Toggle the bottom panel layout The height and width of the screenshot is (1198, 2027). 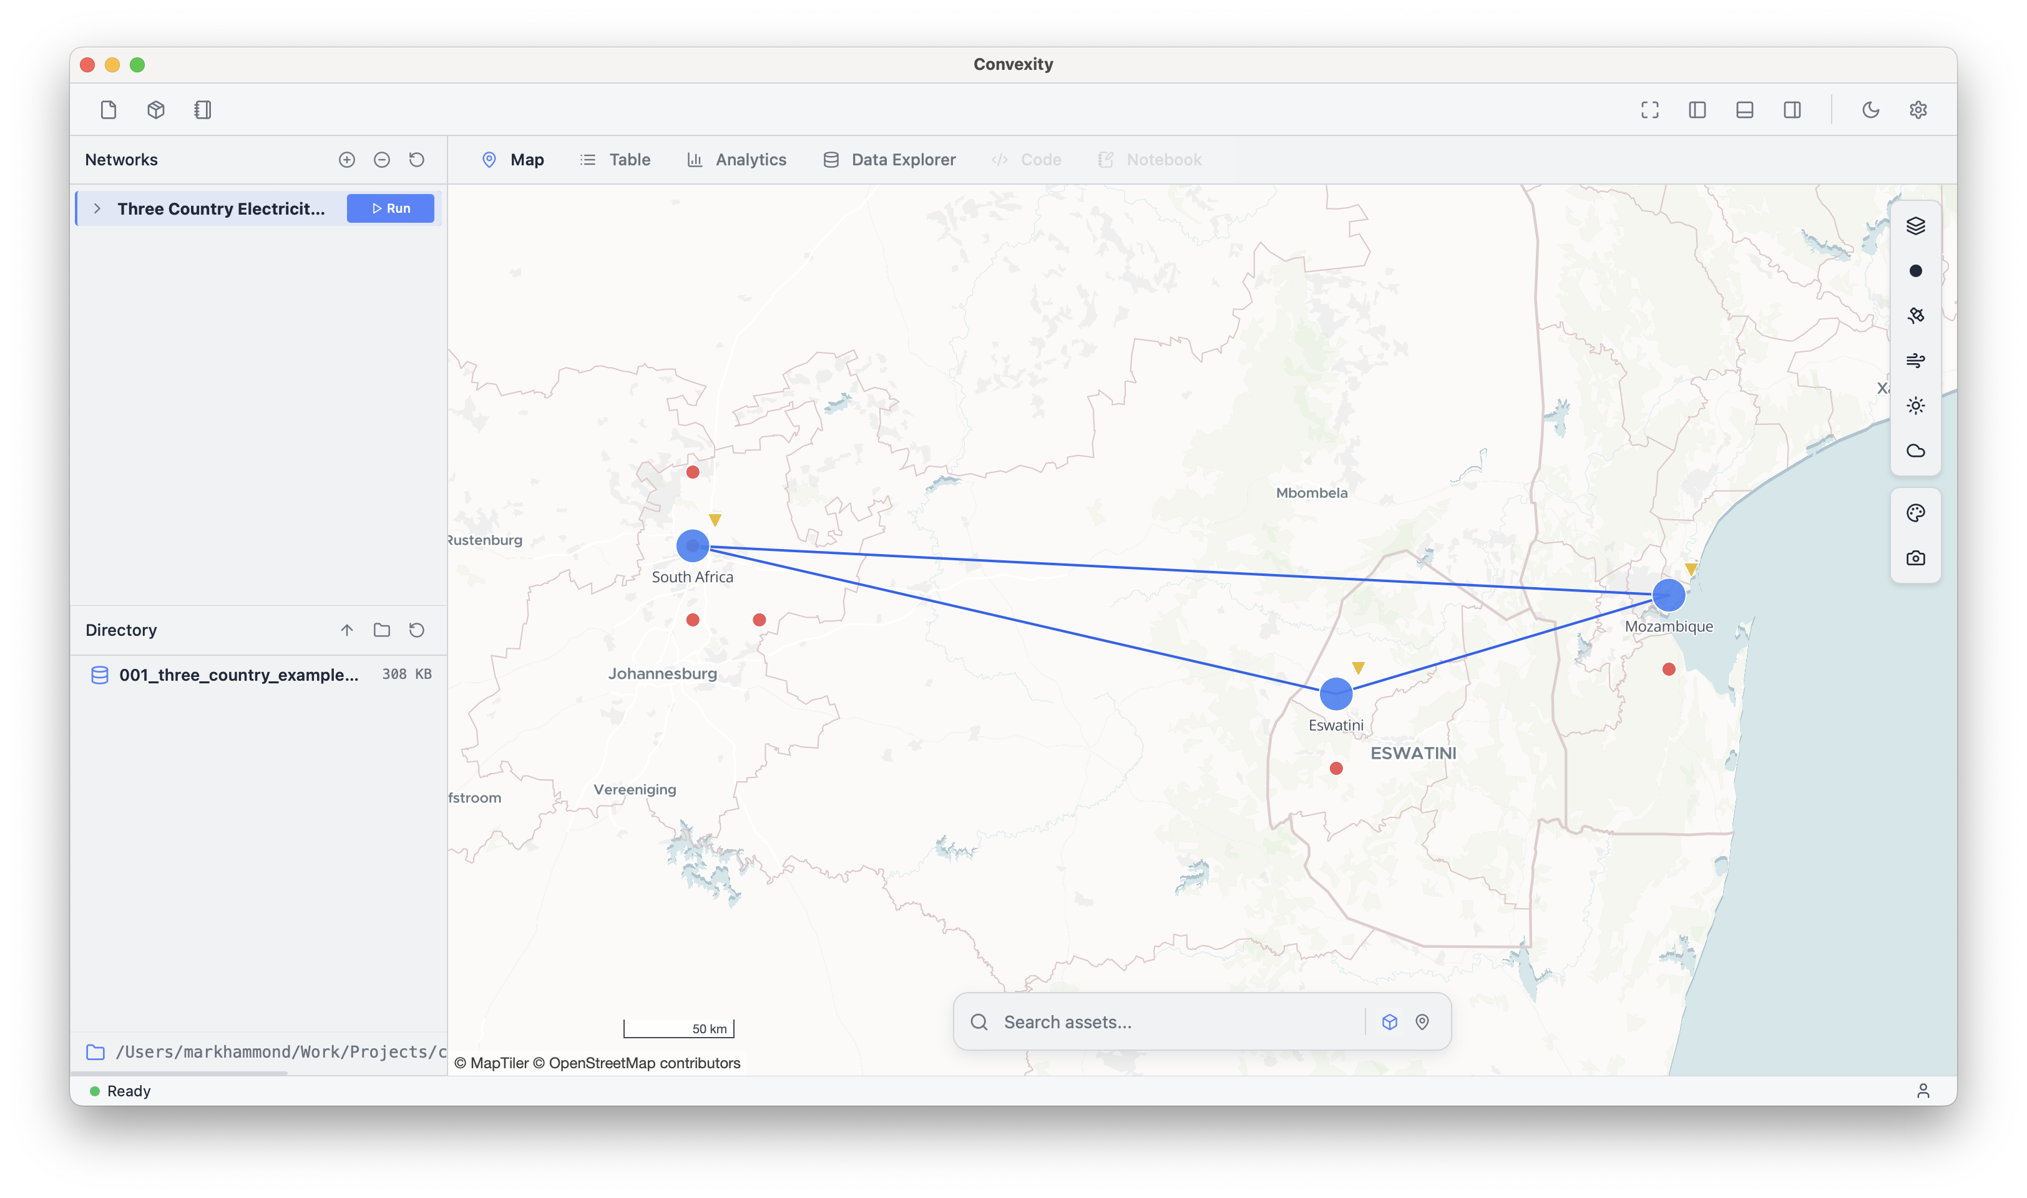point(1744,110)
